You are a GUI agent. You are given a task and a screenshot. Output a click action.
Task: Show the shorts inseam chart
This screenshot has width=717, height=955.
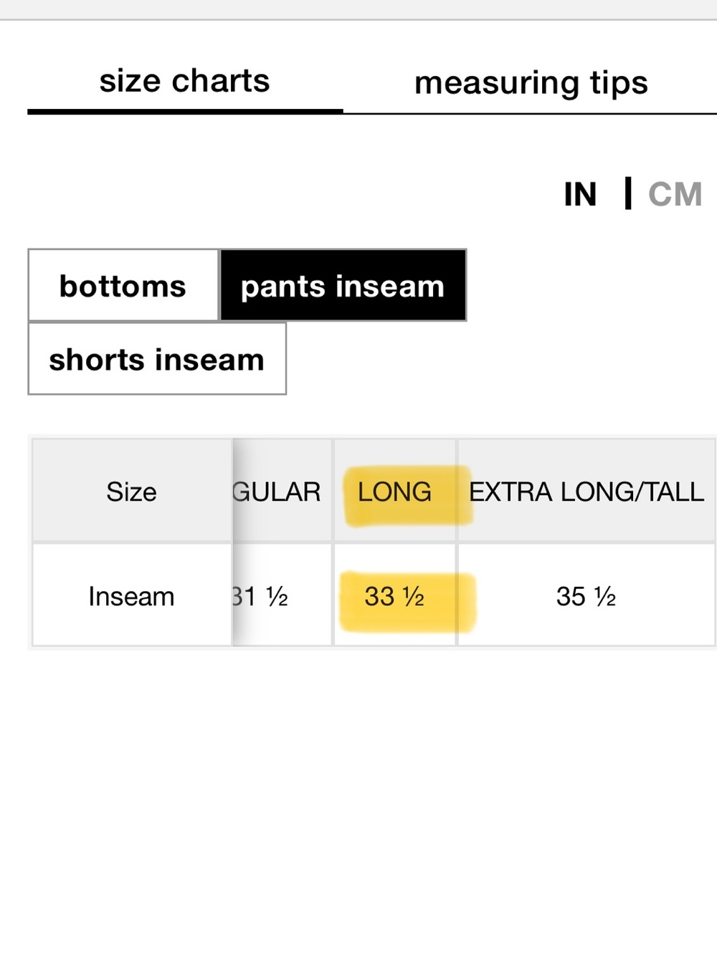click(x=157, y=358)
